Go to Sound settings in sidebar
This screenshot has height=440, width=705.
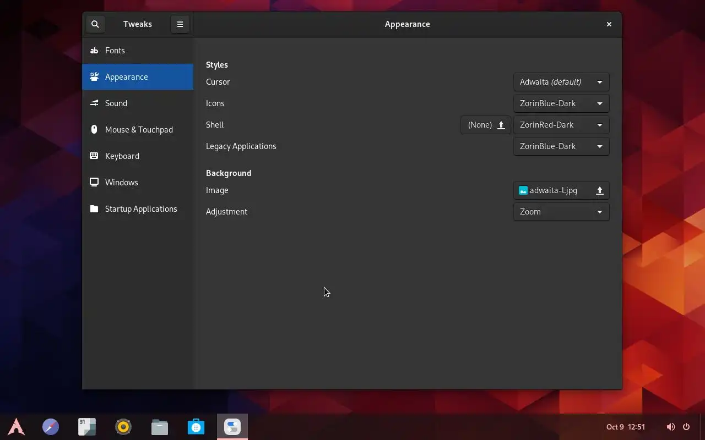[138, 103]
